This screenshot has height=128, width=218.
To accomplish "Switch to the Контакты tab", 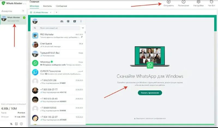I will 47,6.
